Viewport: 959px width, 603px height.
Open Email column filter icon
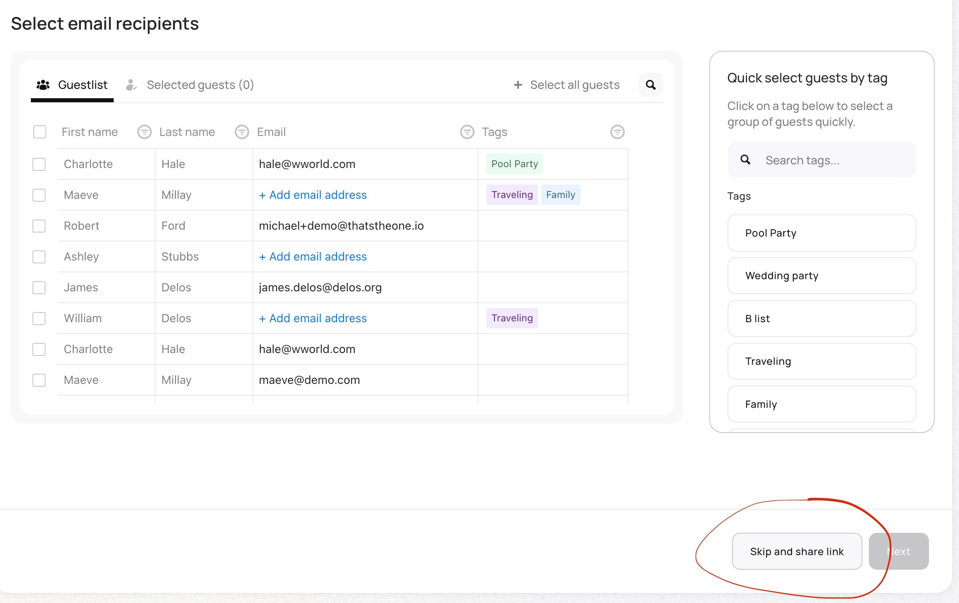(x=467, y=132)
